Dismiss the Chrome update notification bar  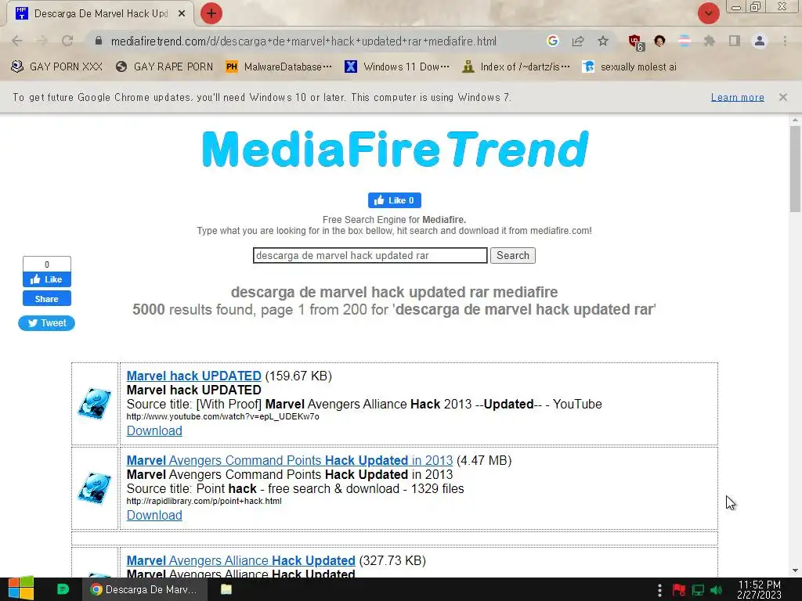pyautogui.click(x=782, y=97)
